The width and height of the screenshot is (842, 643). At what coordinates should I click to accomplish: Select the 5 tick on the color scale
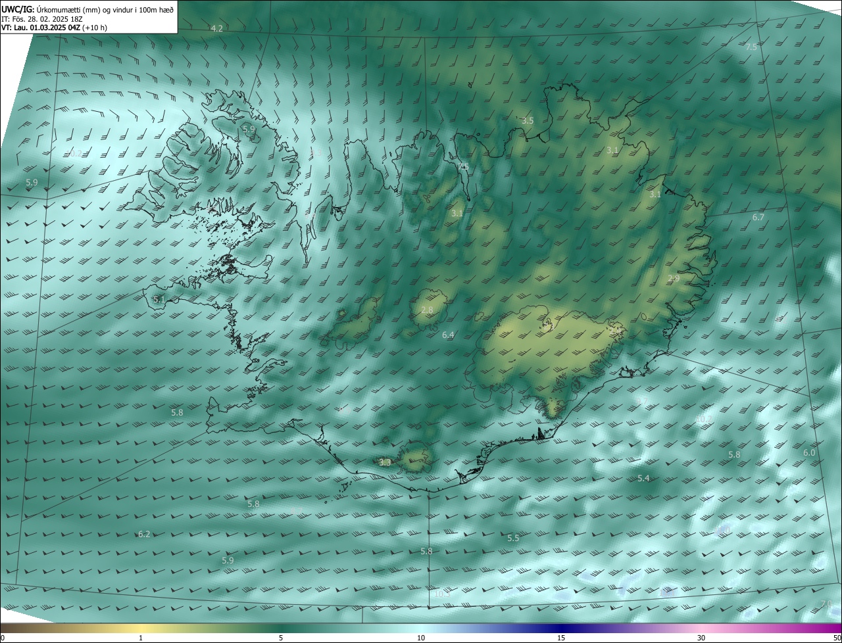coord(281,638)
